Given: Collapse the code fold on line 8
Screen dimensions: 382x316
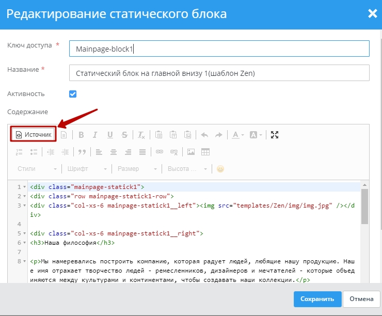Looking at the screenshot, I should [25, 261].
